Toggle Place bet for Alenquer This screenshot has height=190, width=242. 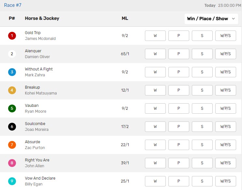[x=178, y=54]
